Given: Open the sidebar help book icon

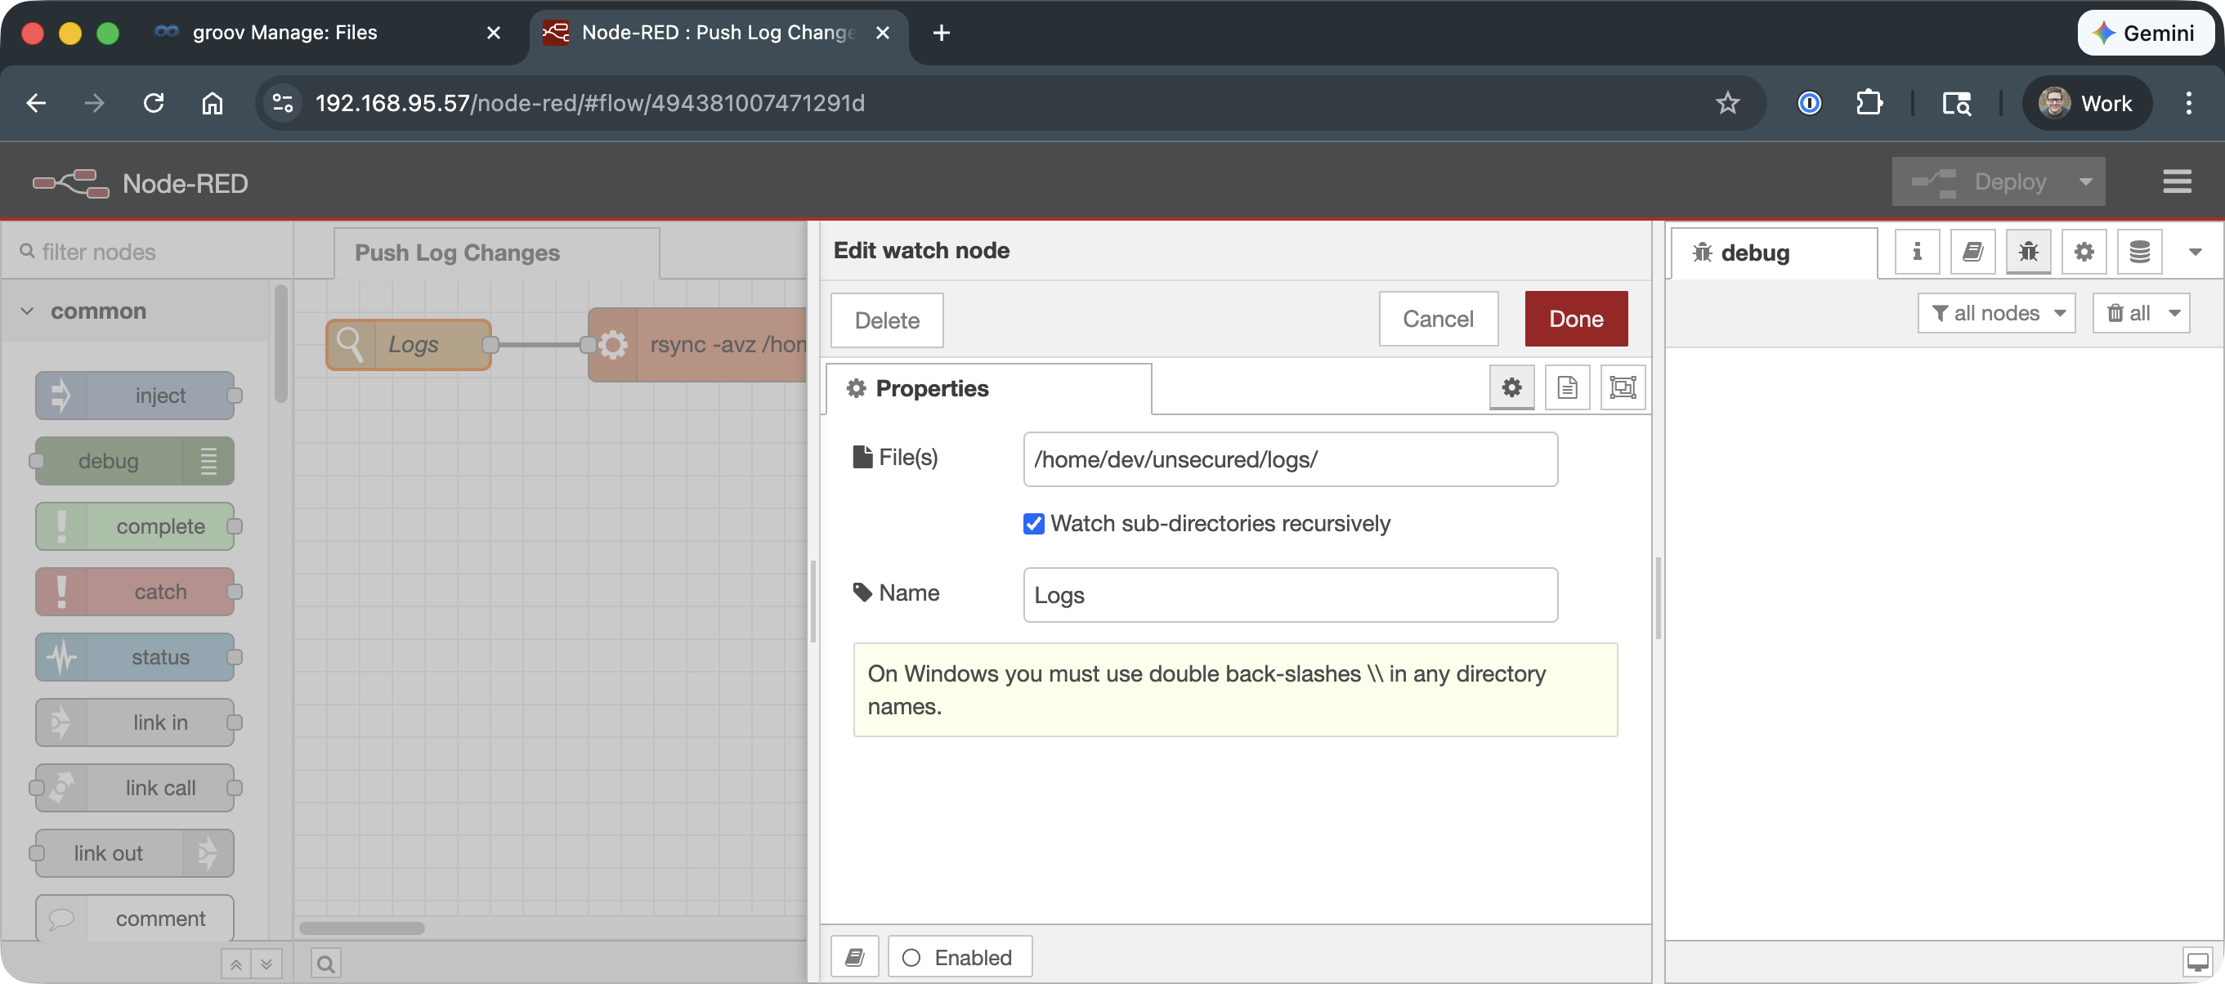Looking at the screenshot, I should pyautogui.click(x=1972, y=253).
